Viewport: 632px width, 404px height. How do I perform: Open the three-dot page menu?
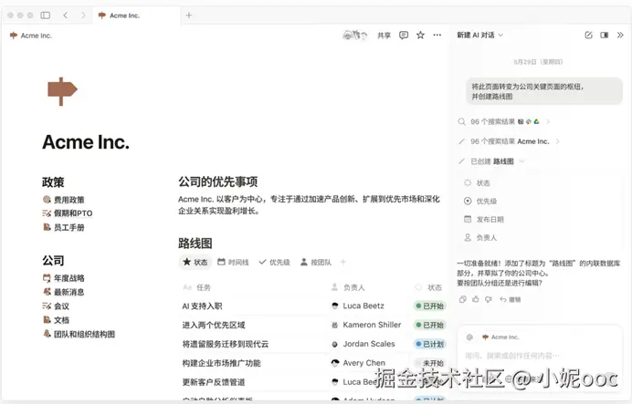437,35
